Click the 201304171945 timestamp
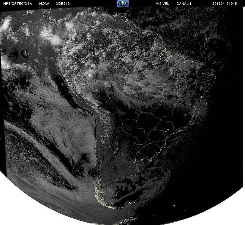This screenshot has width=245, height=225. click(225, 4)
